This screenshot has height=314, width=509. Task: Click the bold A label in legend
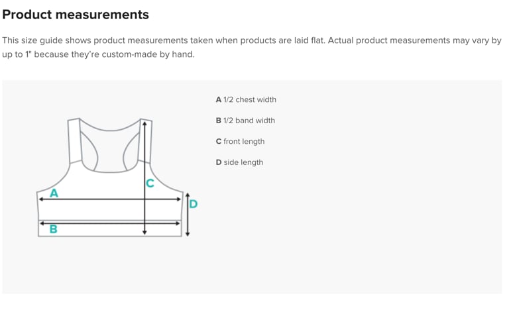pyautogui.click(x=219, y=99)
